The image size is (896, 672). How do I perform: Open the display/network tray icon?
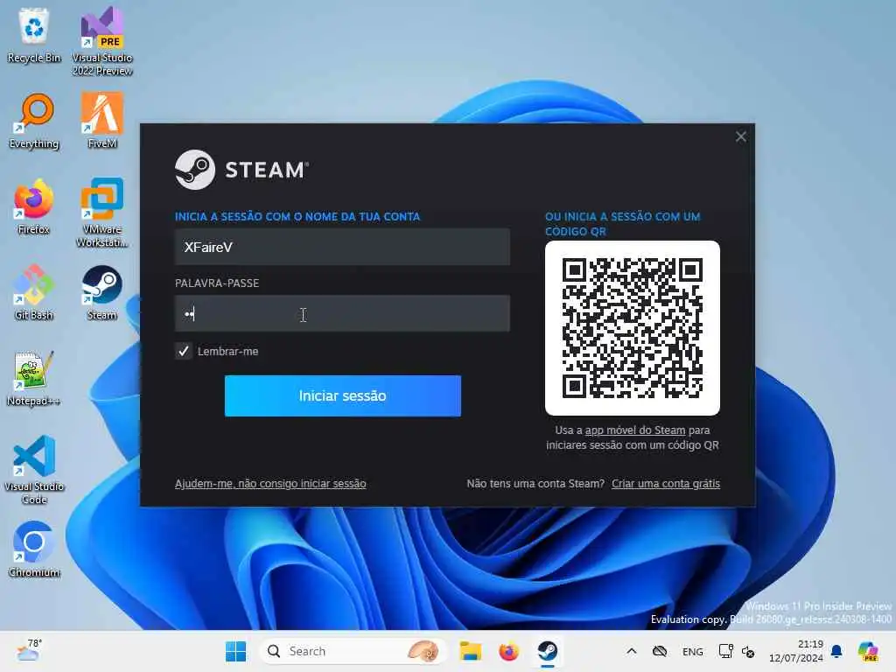click(x=725, y=651)
